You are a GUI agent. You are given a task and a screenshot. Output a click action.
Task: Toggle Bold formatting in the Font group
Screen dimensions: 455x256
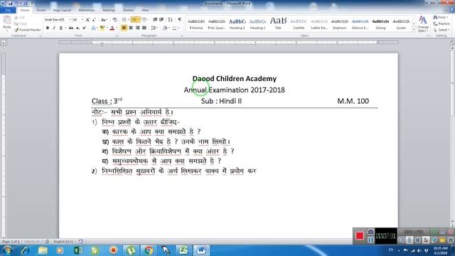(48, 28)
